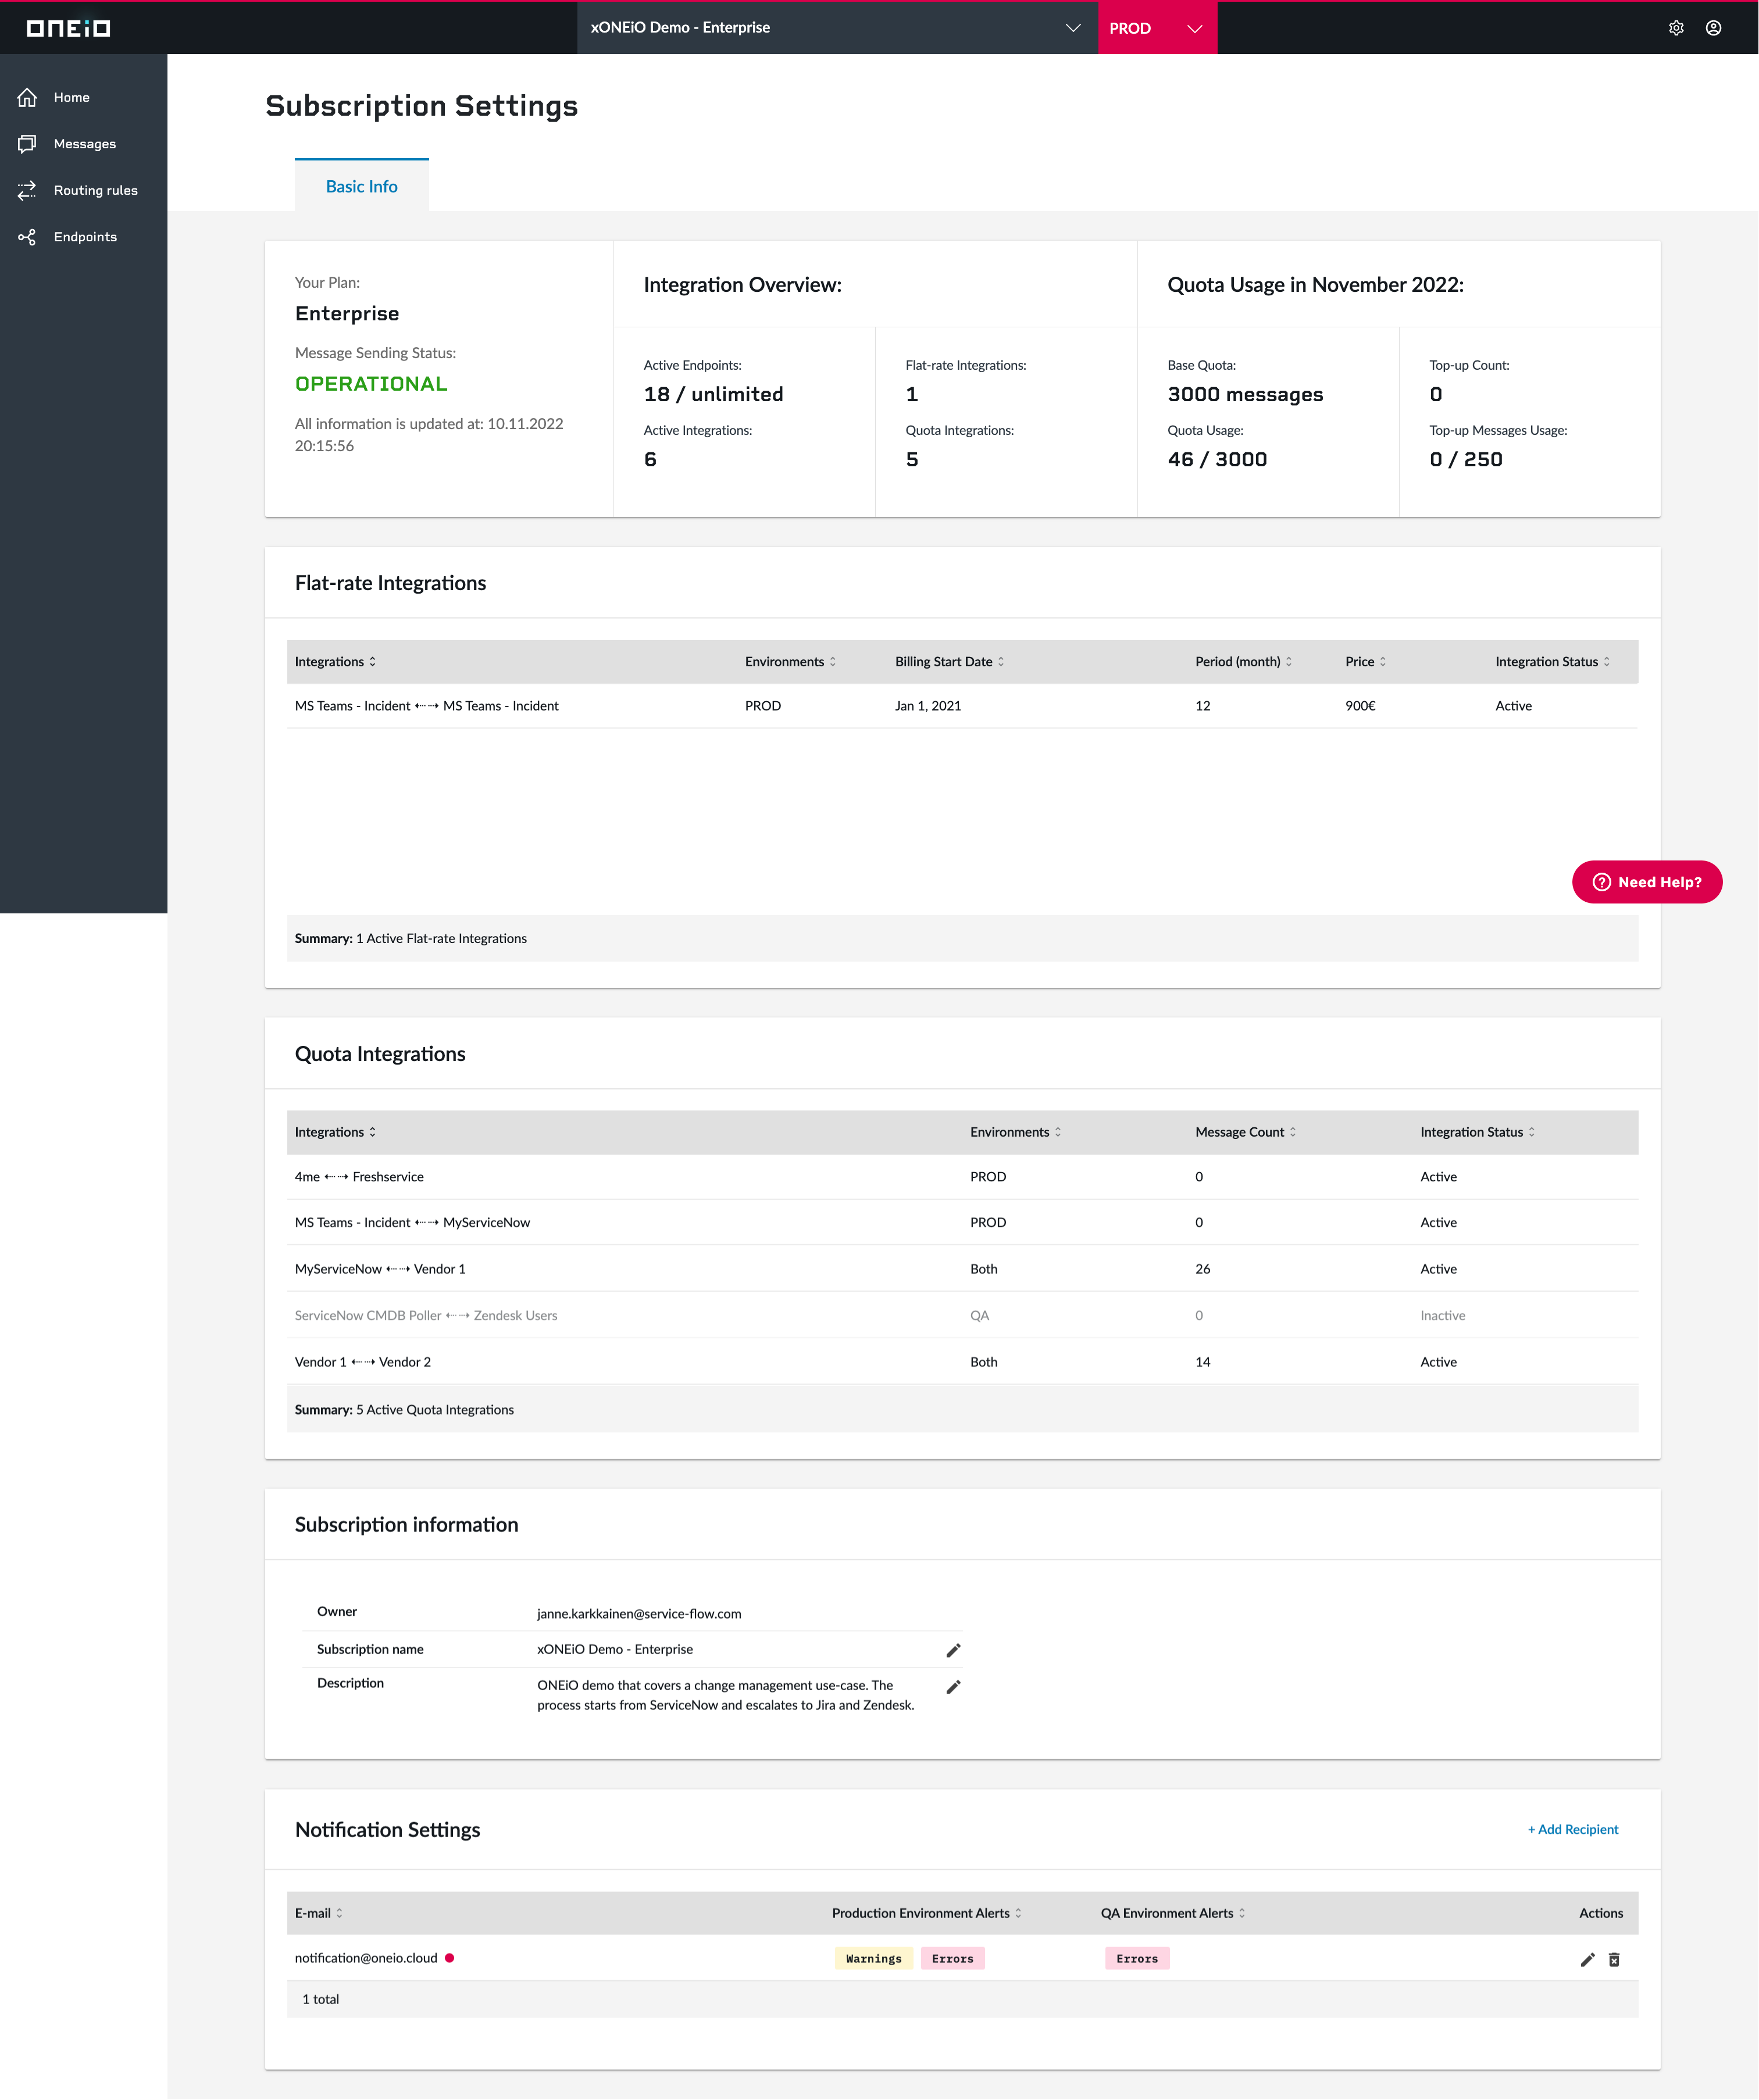Image resolution: width=1759 pixels, height=2100 pixels.
Task: Click the Warnings tag under Production alerts
Action: [x=873, y=1959]
